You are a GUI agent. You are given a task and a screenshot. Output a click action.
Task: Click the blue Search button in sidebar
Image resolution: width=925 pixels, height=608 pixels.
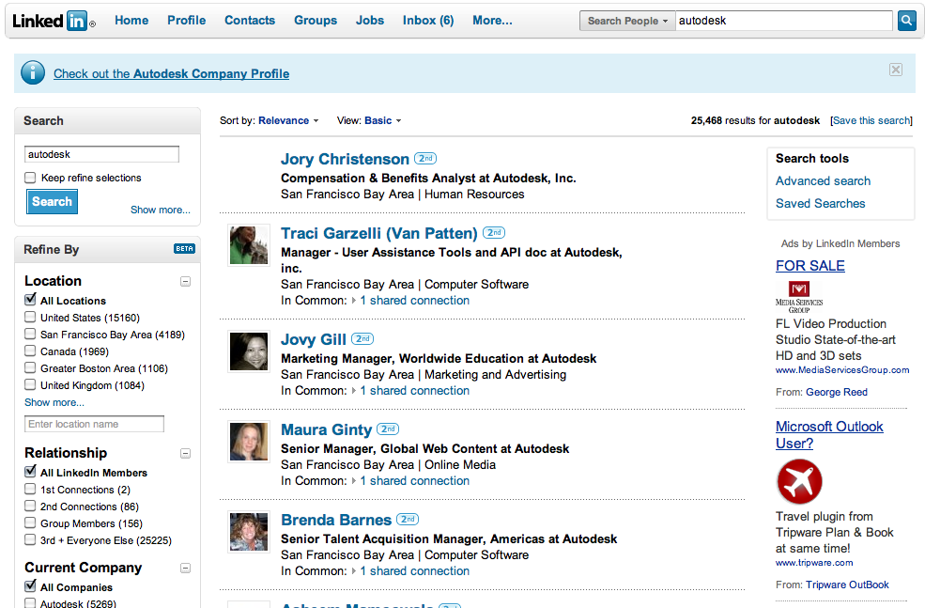coord(52,201)
